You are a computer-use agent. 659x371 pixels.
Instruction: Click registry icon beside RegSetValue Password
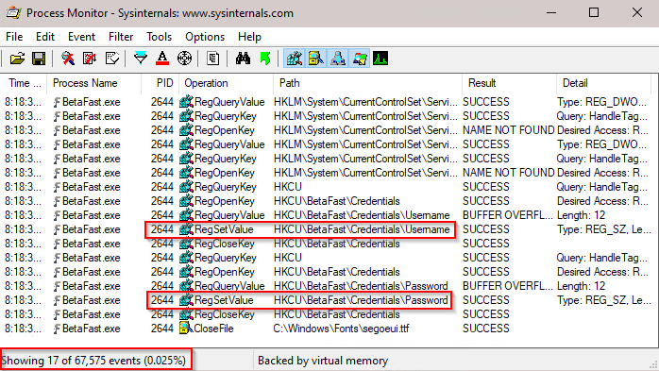pyautogui.click(x=186, y=300)
